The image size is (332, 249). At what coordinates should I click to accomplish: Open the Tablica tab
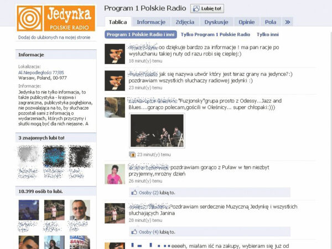[x=118, y=22]
